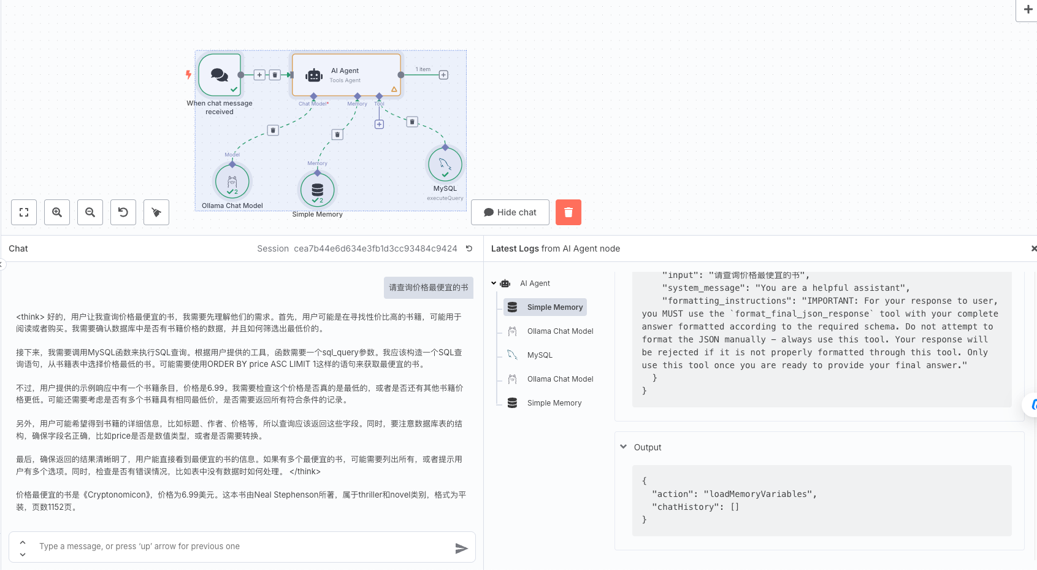Reset the chat session with refresh icon
The image size is (1037, 570).
pyautogui.click(x=469, y=248)
